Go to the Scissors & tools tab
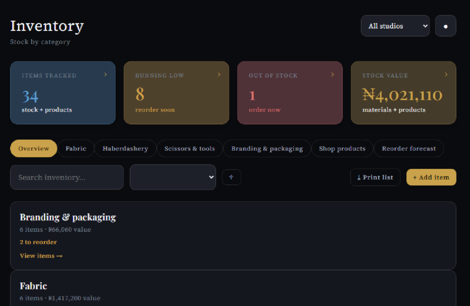Screen dimensions: 470x306 tap(190, 148)
